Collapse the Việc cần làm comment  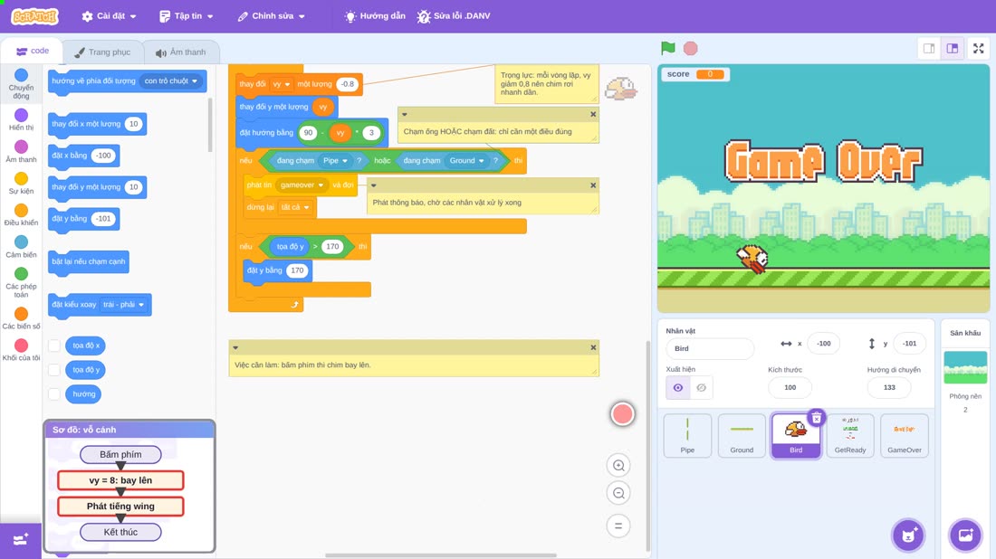pyautogui.click(x=235, y=347)
